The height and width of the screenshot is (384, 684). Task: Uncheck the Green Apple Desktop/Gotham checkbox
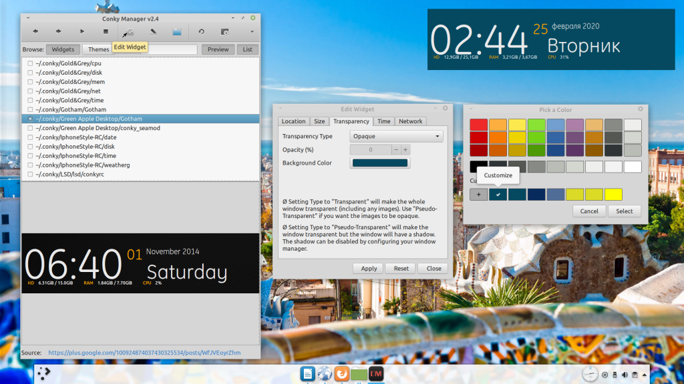30,119
